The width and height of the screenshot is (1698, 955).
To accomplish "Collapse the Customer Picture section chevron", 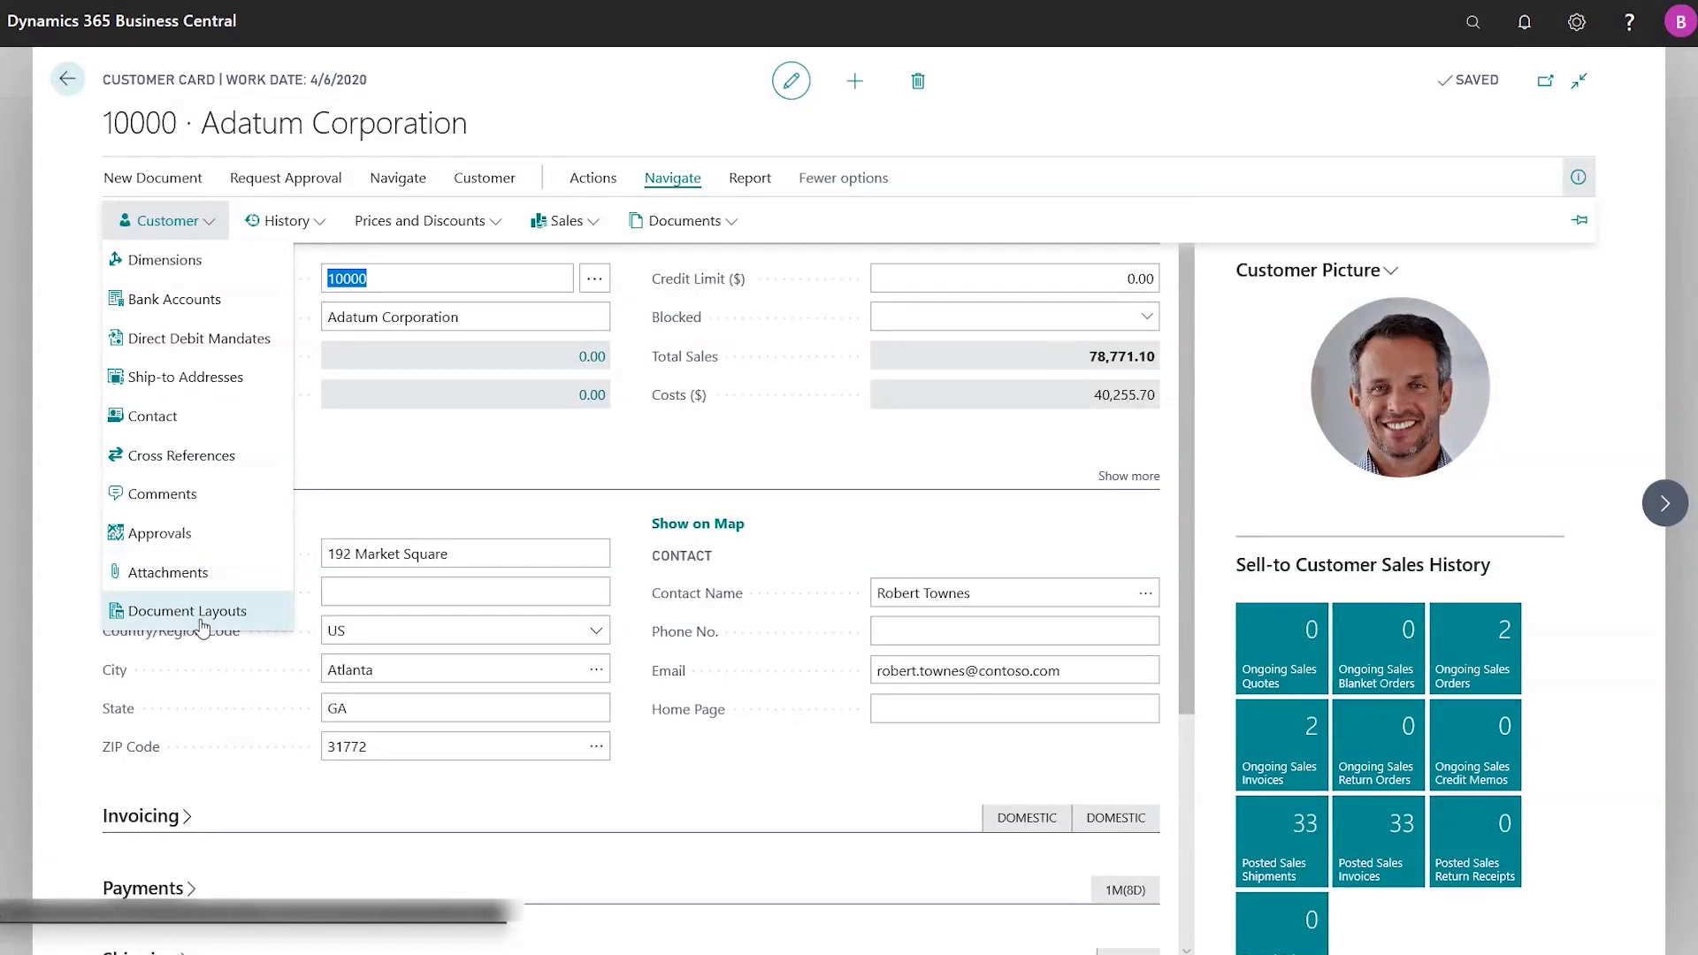I will click(x=1389, y=271).
